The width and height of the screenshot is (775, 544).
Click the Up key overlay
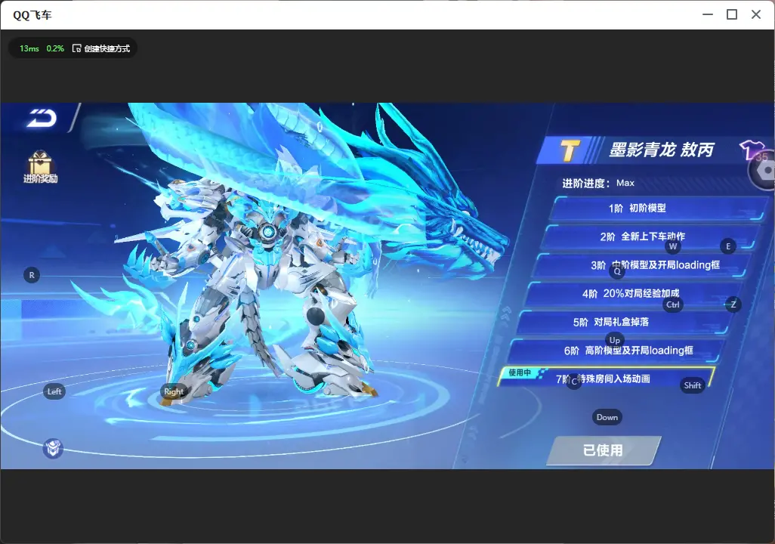pos(615,340)
